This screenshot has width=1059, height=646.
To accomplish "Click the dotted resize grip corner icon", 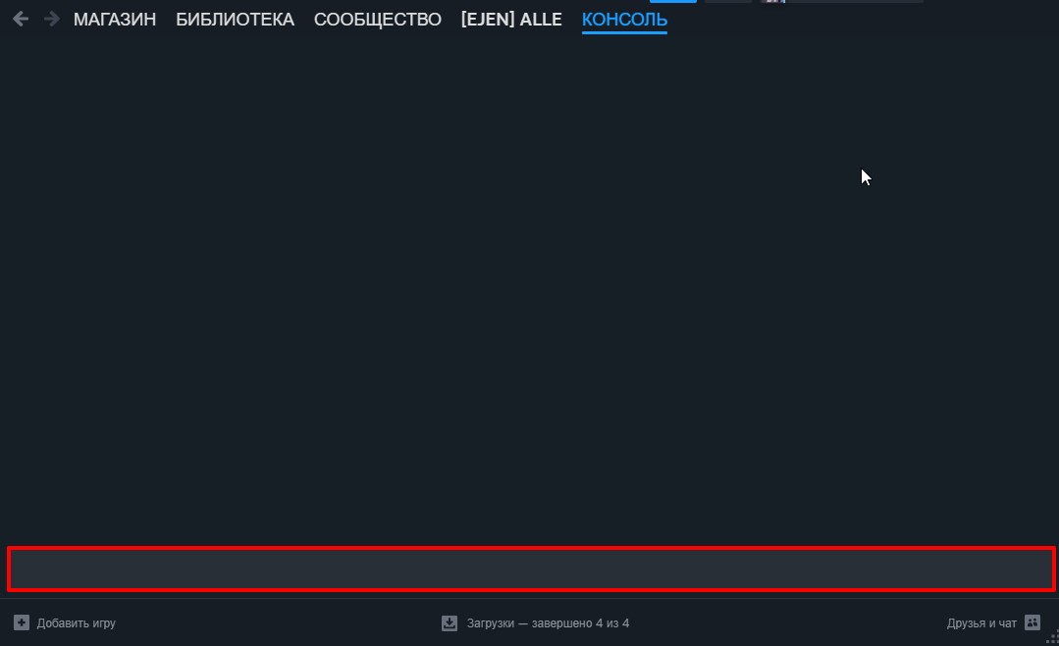I will point(1052,638).
